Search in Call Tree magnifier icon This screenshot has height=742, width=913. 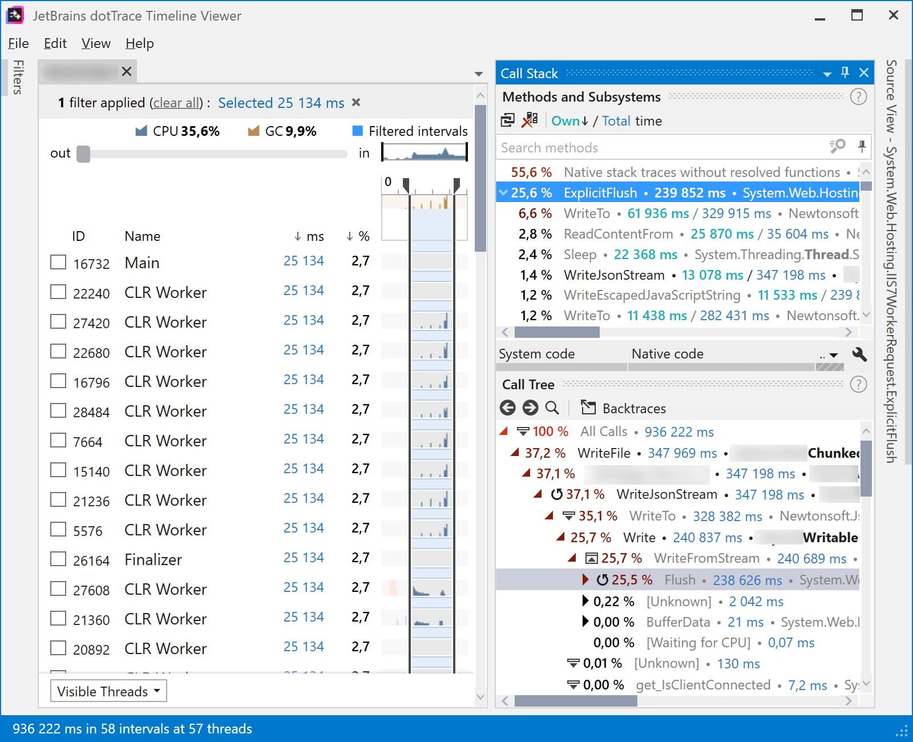coord(552,408)
